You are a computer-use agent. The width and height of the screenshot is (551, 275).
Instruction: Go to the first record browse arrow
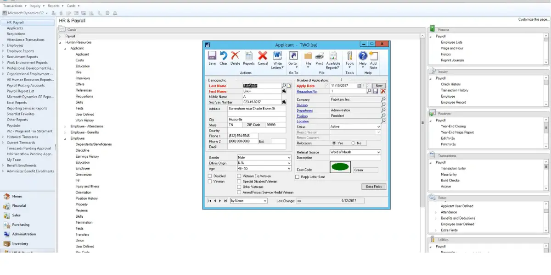210,201
